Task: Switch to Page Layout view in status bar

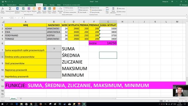Action: tap(165, 101)
